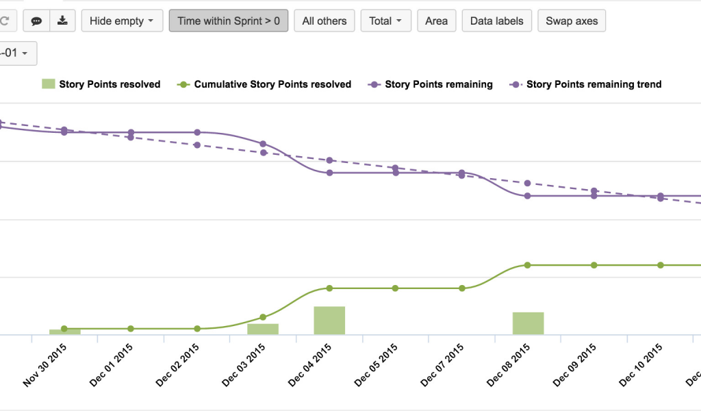Click the redo arrow icon
Viewport: 701px width, 411px height.
[x=5, y=21]
